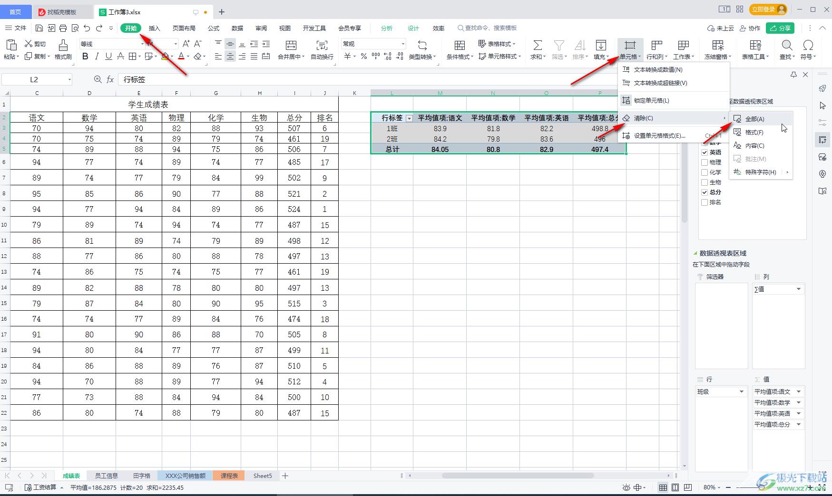Open the ∑值 column field dropdown

[799, 289]
